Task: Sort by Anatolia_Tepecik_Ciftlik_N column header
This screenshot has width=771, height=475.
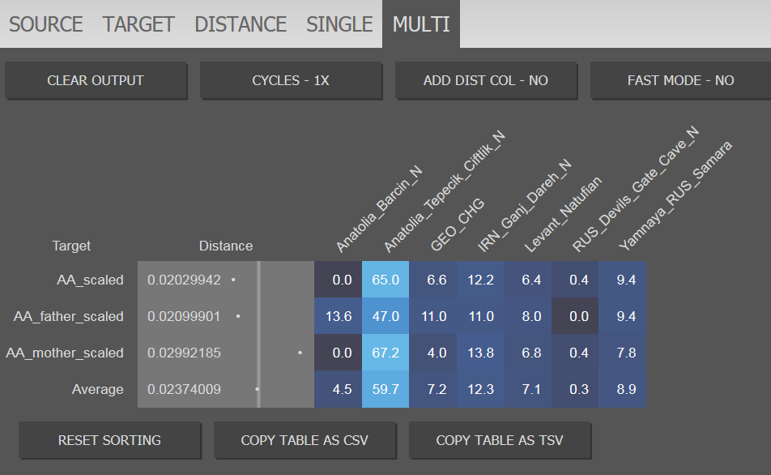Action: [444, 191]
